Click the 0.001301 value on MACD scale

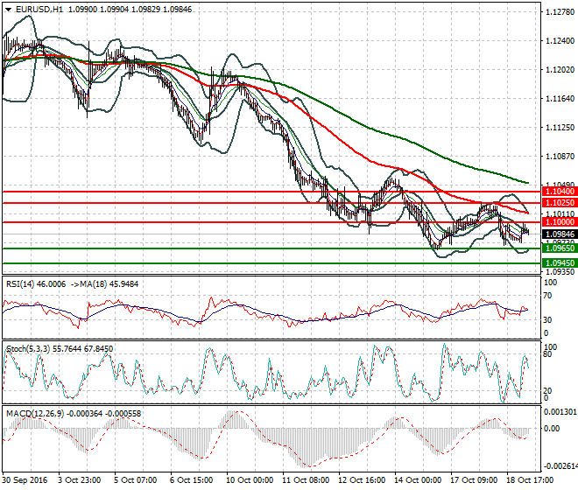(557, 411)
